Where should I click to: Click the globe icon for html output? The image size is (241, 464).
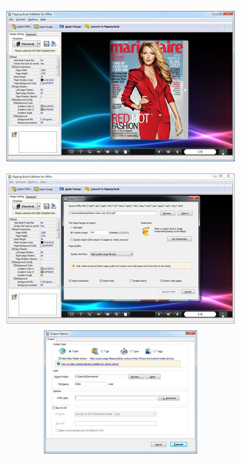(62, 351)
